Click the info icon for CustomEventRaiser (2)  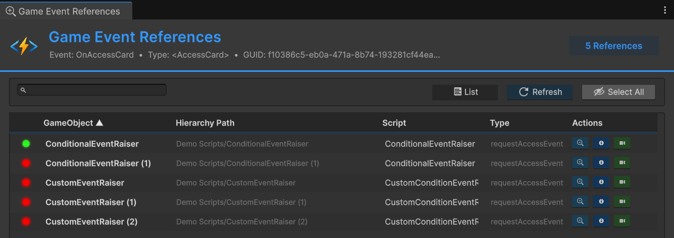(x=601, y=222)
